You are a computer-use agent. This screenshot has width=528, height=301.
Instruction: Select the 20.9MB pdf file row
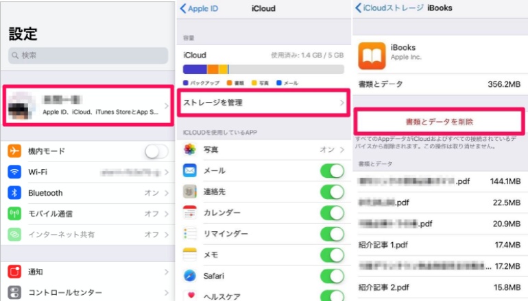[440, 224]
